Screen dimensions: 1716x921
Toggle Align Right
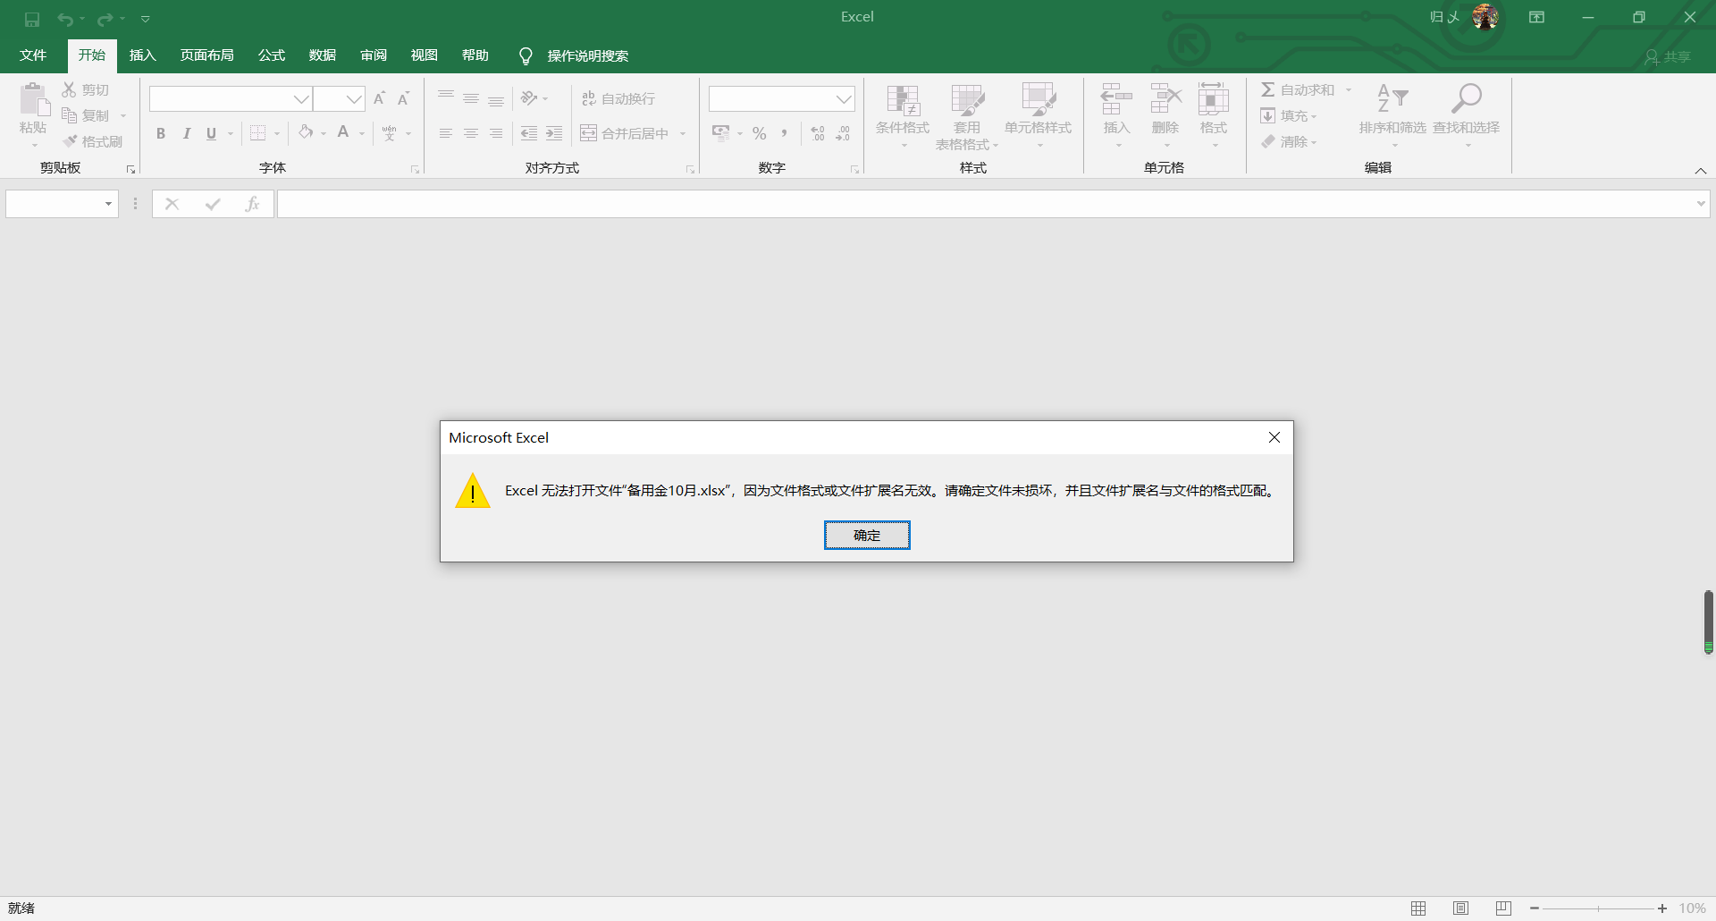[x=496, y=133]
